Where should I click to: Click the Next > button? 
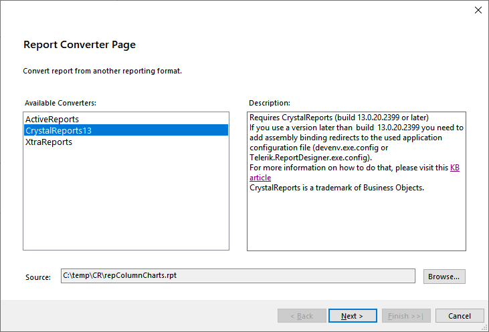[x=353, y=316]
